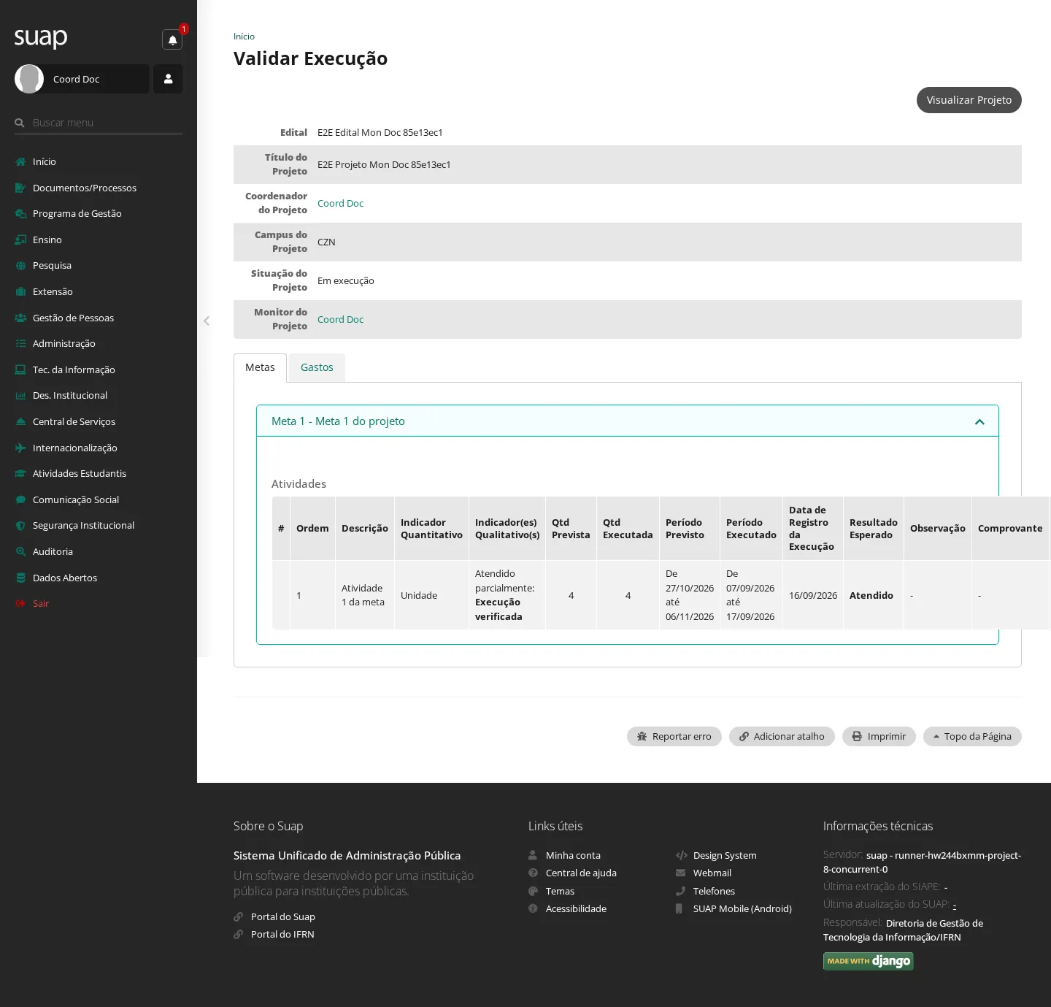Collapse the sidebar with the arrow handle
The width and height of the screenshot is (1051, 1007).
[207, 321]
